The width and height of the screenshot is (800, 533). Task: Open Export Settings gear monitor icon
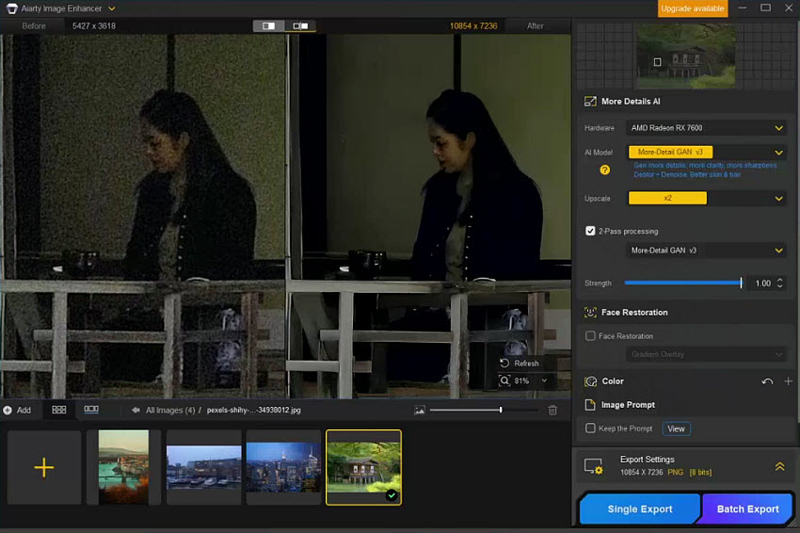[x=593, y=466]
